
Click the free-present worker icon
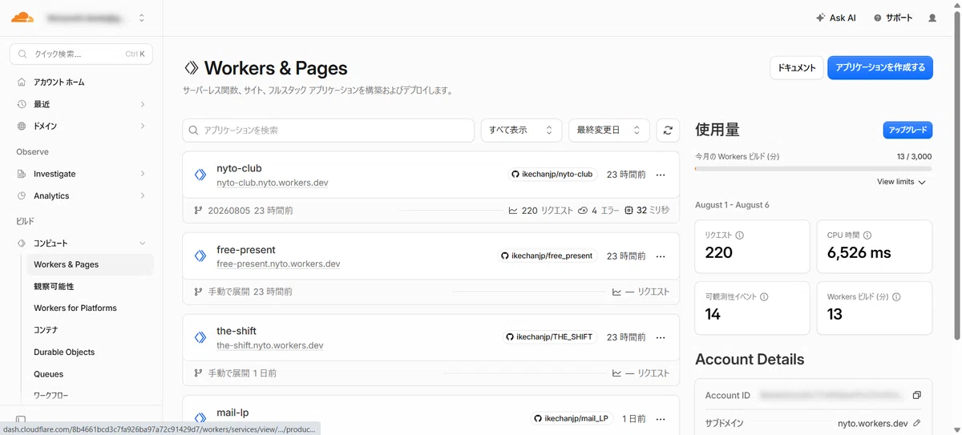(x=200, y=256)
